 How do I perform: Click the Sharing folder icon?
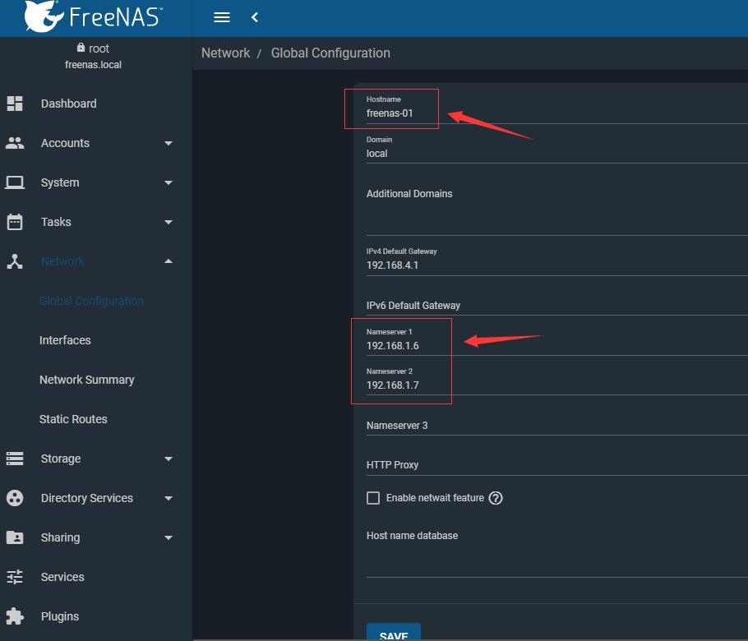tap(15, 537)
